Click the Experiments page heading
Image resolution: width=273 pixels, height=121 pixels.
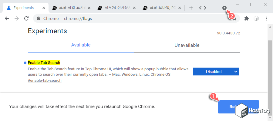coord(47,31)
